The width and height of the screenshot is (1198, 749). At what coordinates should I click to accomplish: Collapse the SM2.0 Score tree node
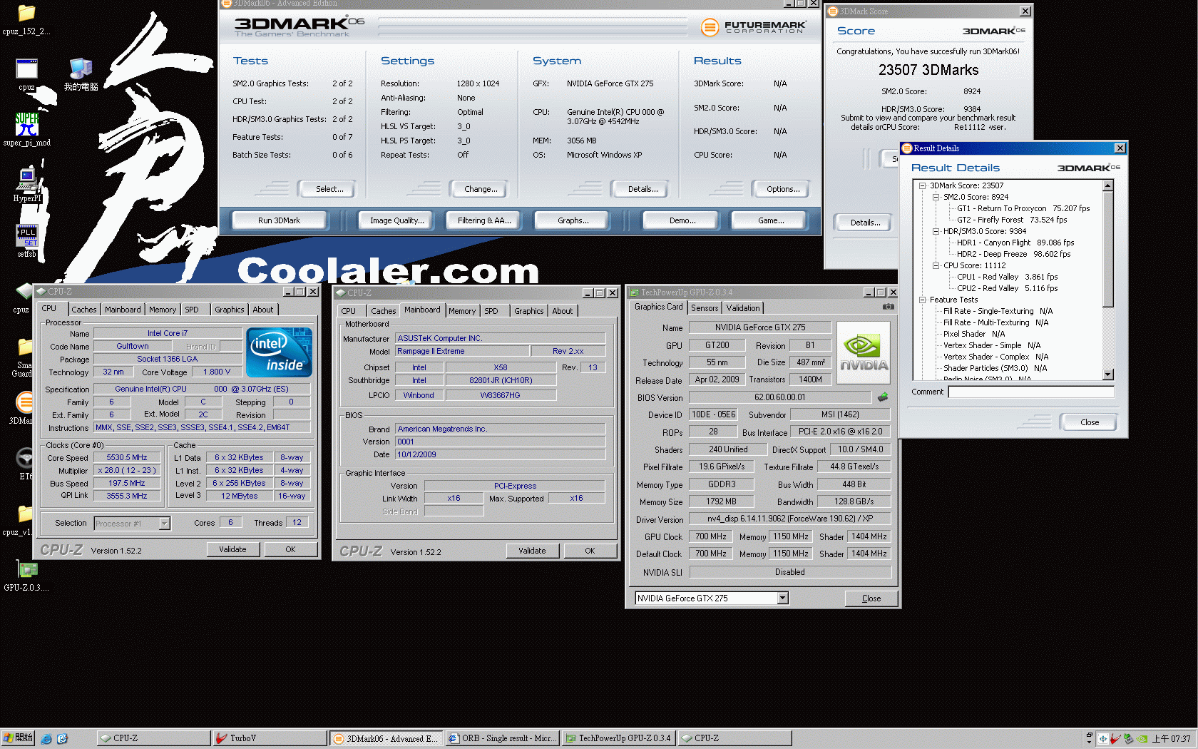(x=936, y=197)
